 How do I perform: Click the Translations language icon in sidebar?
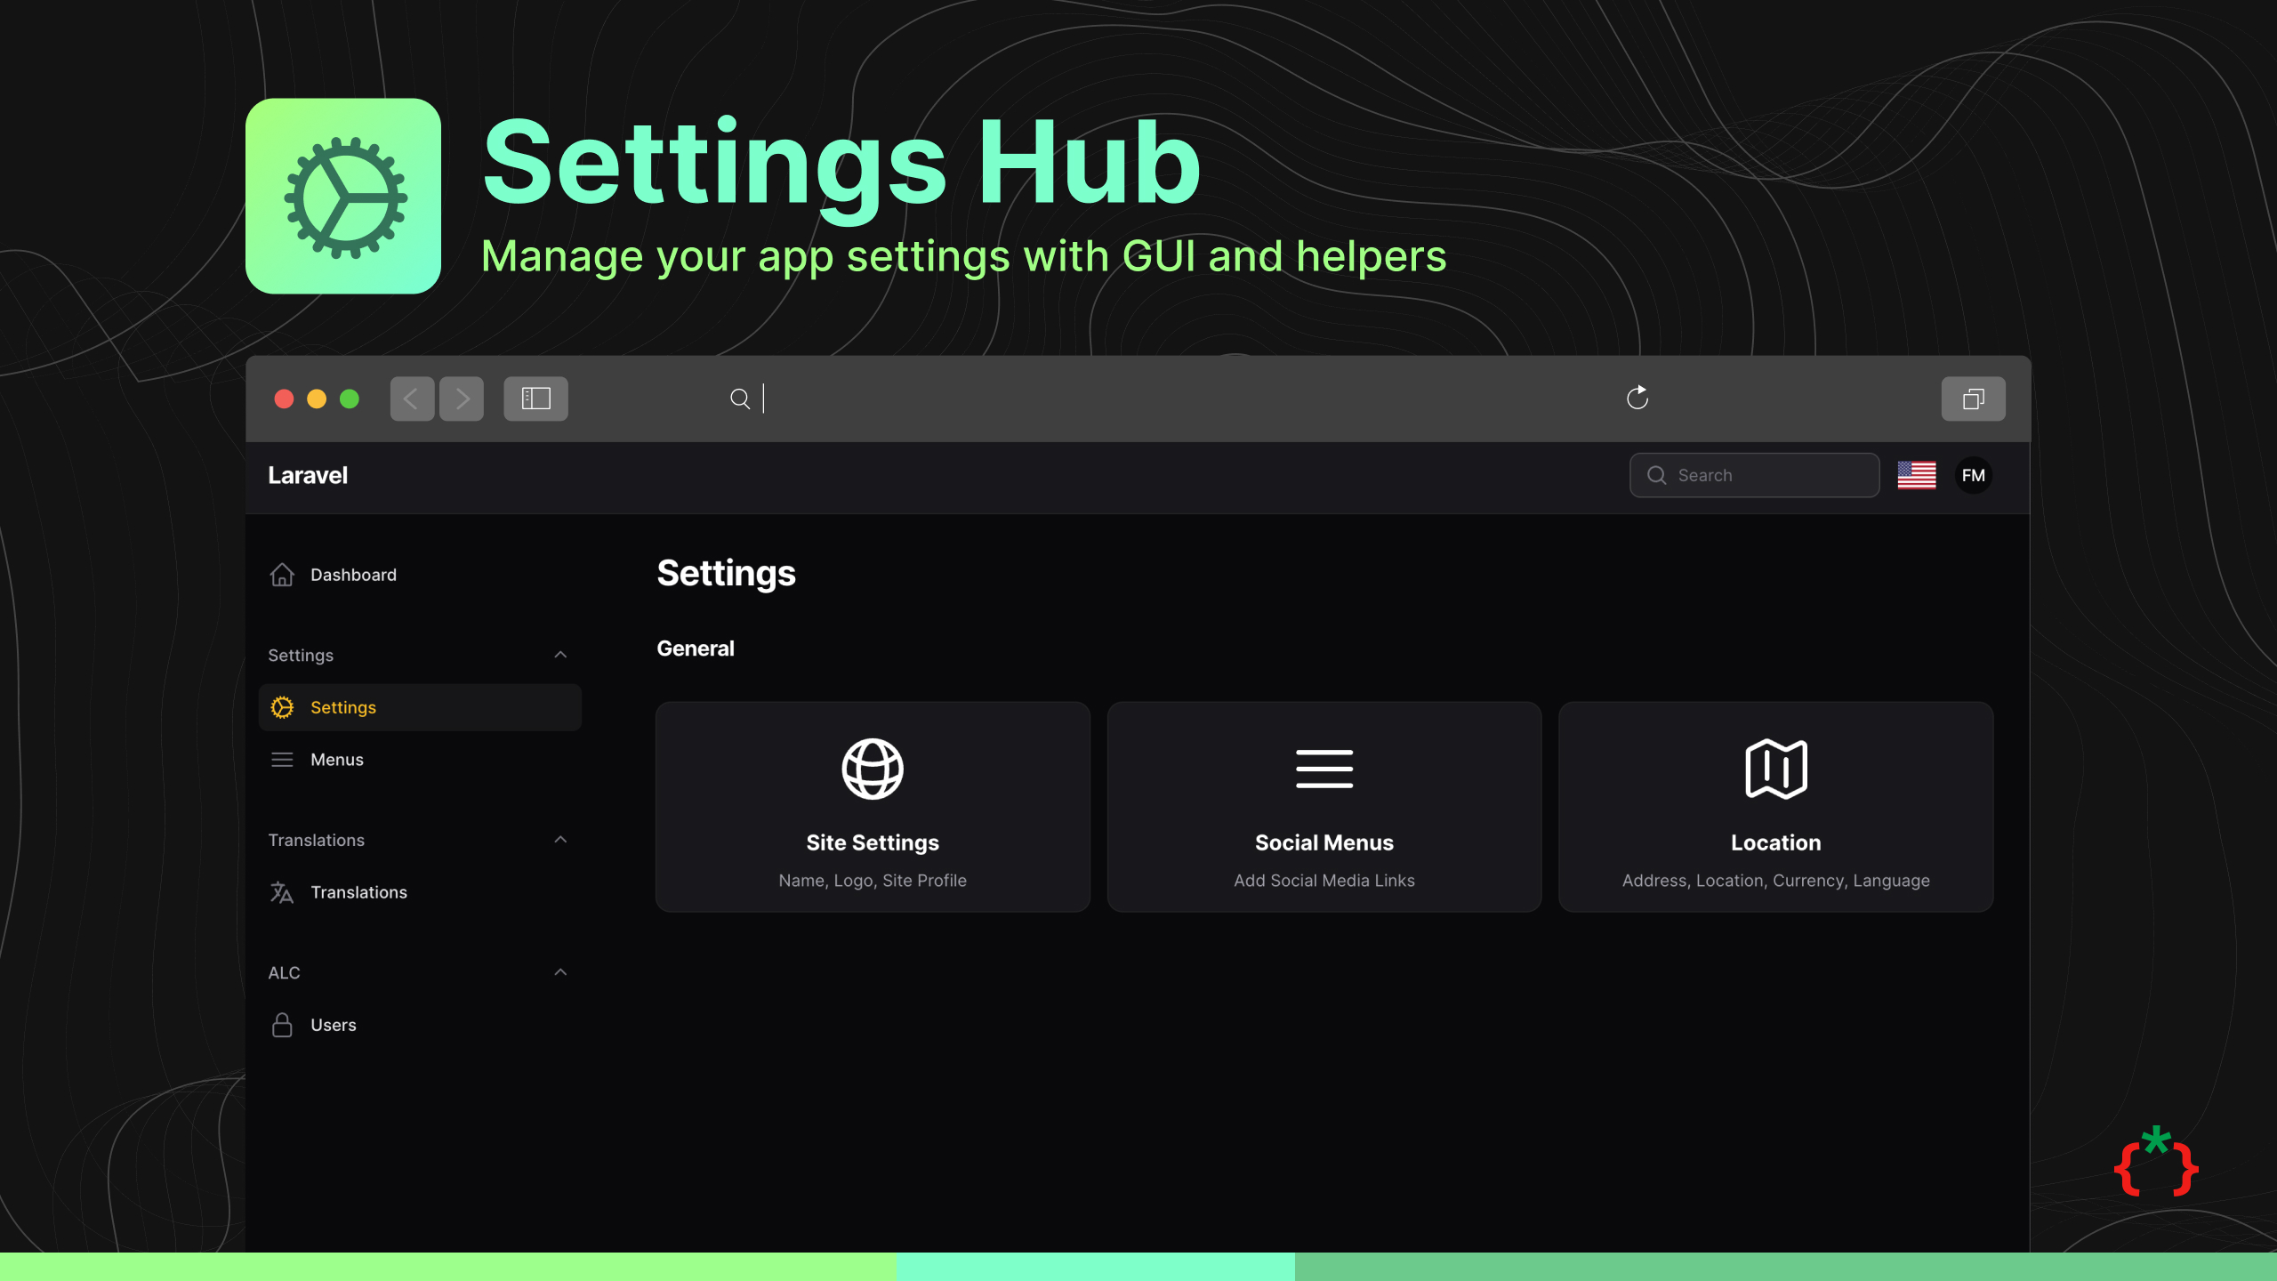pyautogui.click(x=280, y=891)
